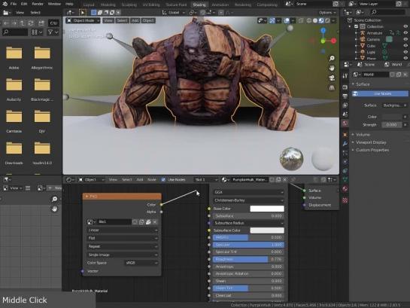Open the shader editor Node menu
This screenshot has height=308, width=410.
[152, 179]
